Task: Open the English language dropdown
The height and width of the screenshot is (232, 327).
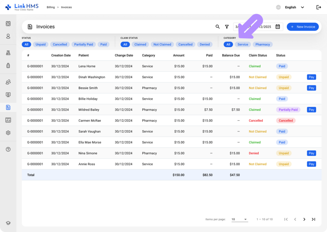Action: [x=294, y=7]
